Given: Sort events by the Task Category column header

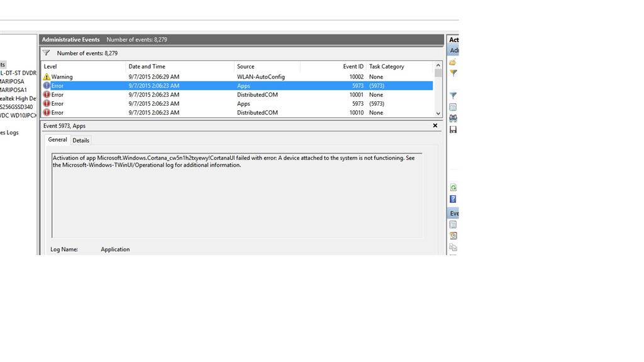Looking at the screenshot, I should pyautogui.click(x=399, y=66).
